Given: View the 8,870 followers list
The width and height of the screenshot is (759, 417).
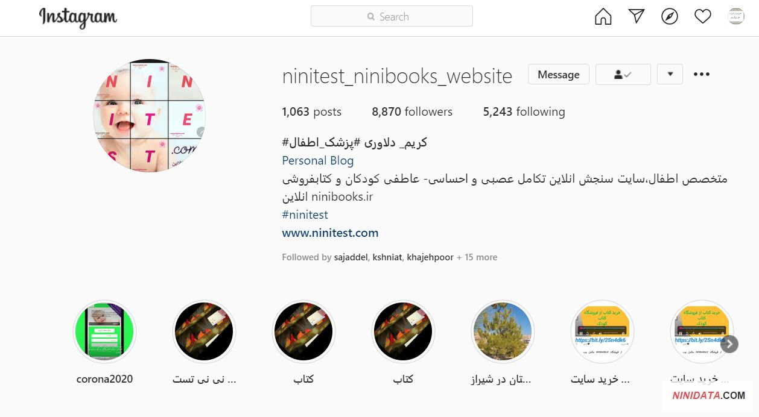Looking at the screenshot, I should 412,112.
